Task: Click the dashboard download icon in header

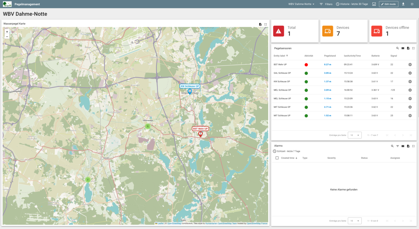Action: pyautogui.click(x=403, y=4)
